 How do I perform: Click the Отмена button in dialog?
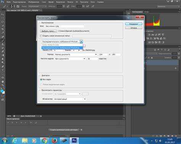[134, 28]
